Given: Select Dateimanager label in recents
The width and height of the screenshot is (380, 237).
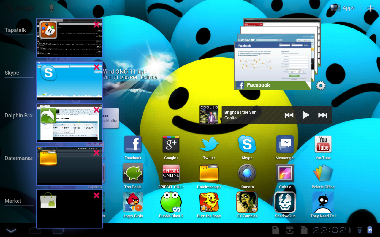Looking at the screenshot, I should pyautogui.click(x=18, y=158).
